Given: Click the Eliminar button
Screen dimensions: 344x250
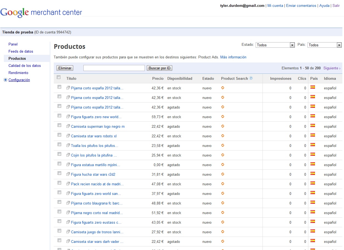Looking at the screenshot, I should [65, 68].
